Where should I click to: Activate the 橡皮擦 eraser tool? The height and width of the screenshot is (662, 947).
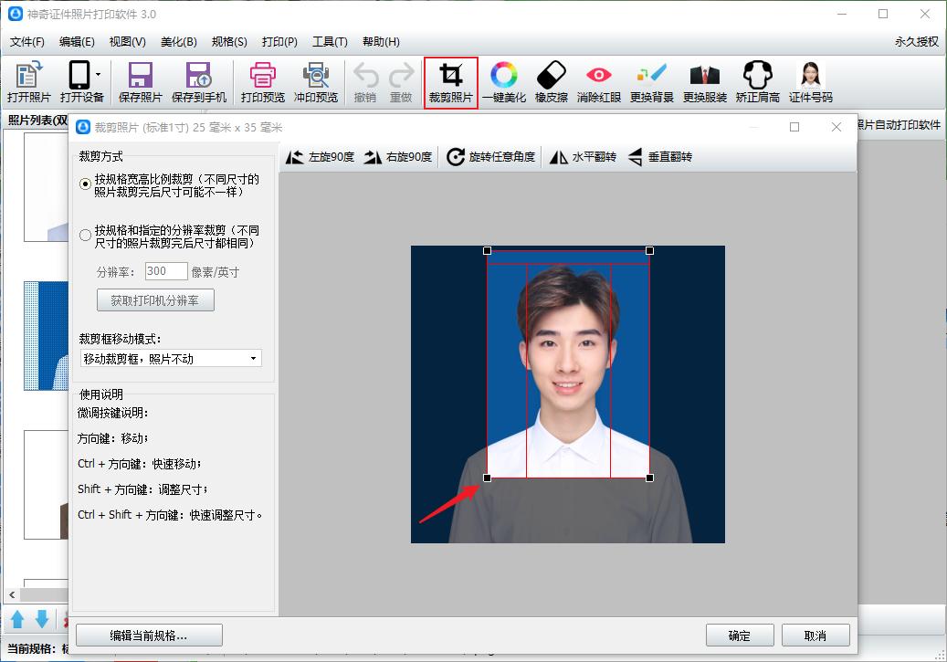click(552, 82)
